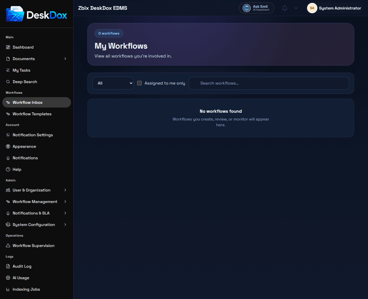Click the Zbix DeskDox EDMS title
The width and height of the screenshot is (368, 299).
pyautogui.click(x=103, y=8)
